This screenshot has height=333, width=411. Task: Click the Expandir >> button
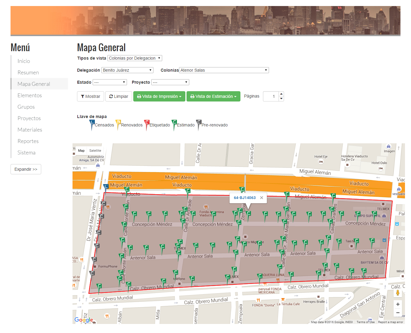[26, 169]
